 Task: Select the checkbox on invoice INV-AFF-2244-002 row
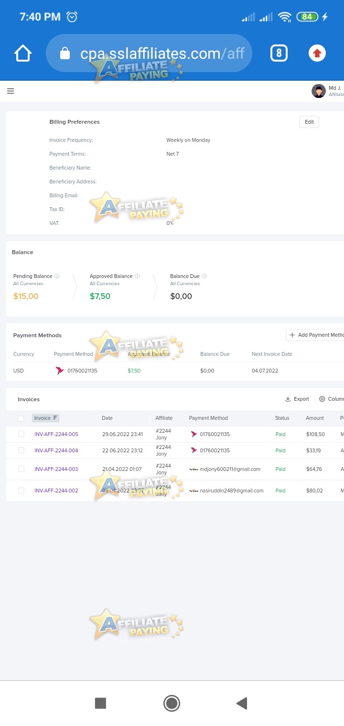click(21, 491)
